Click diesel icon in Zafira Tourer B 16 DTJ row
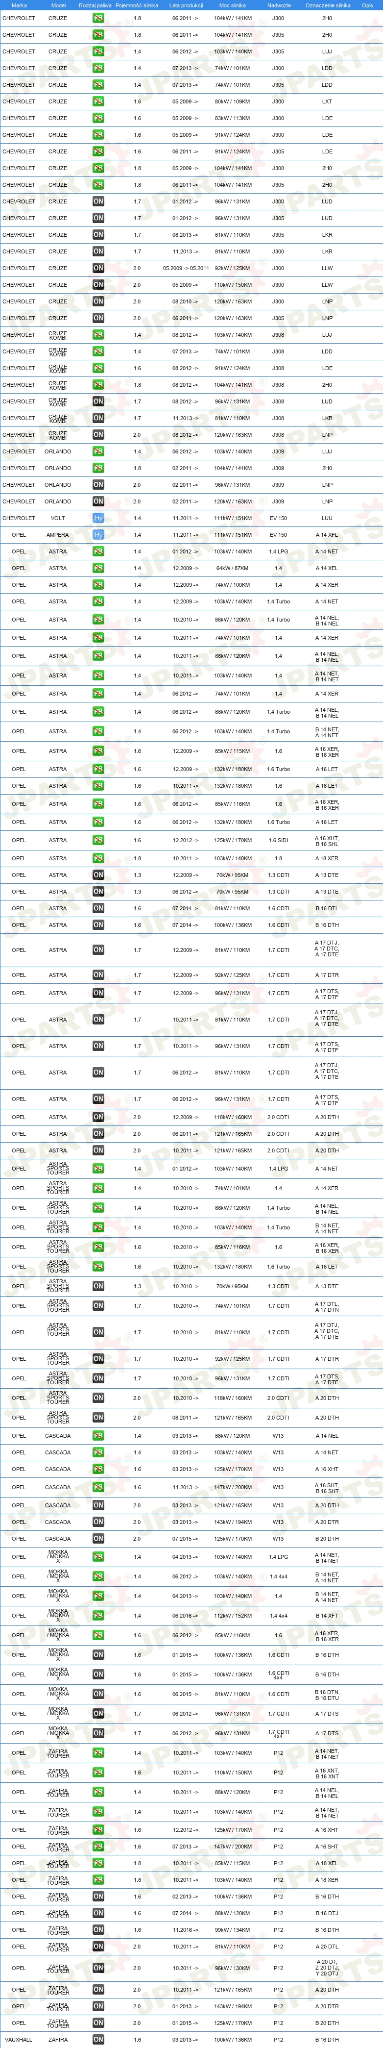The height and width of the screenshot is (2048, 383). point(98,1913)
